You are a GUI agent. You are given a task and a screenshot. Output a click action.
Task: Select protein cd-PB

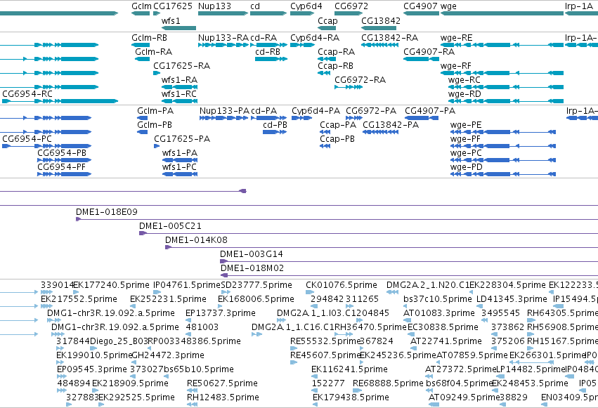pyautogui.click(x=275, y=125)
